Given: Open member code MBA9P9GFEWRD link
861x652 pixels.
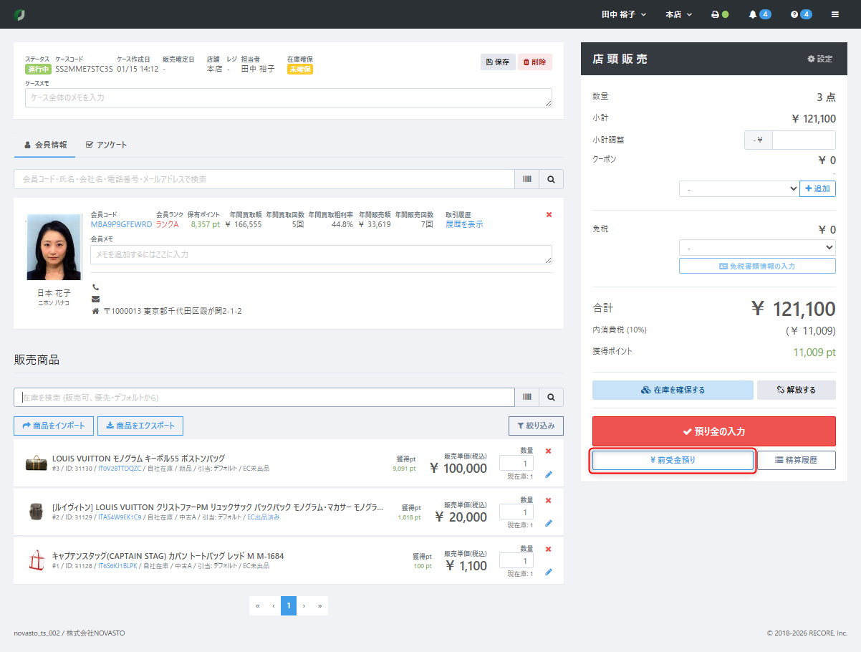Looking at the screenshot, I should click(x=121, y=224).
